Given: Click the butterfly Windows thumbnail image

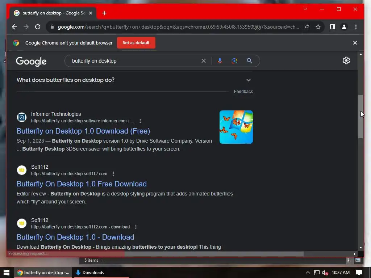Looking at the screenshot, I should tap(236, 127).
